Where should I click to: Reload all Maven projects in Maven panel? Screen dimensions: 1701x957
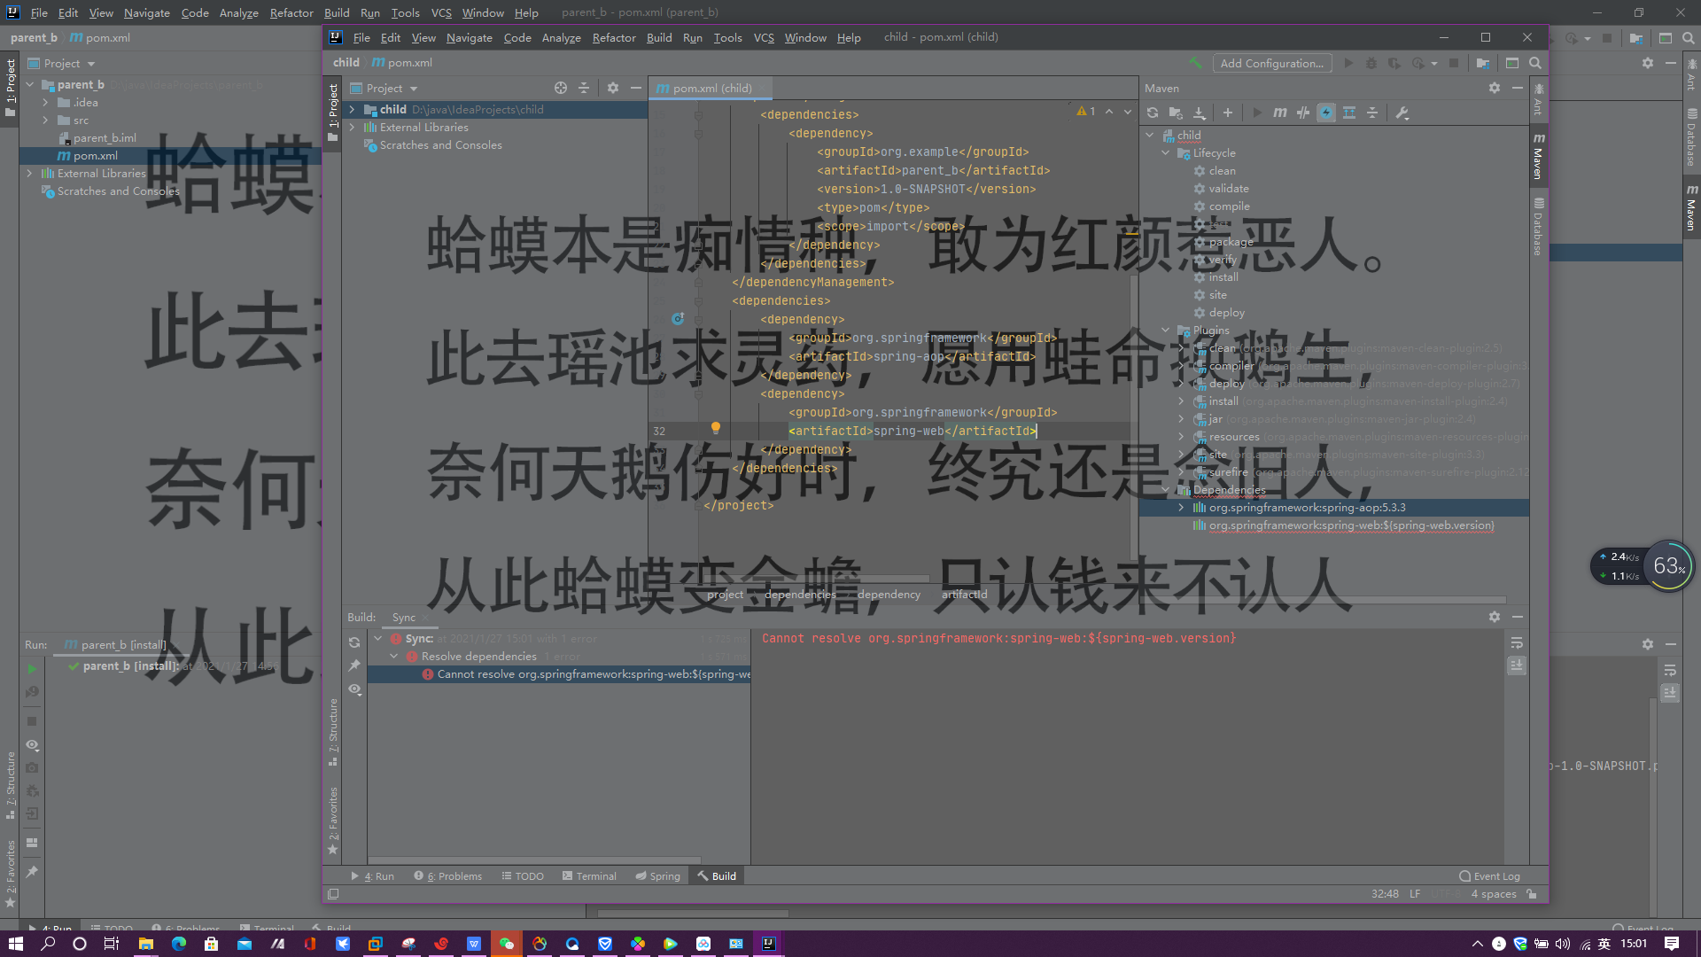pyautogui.click(x=1153, y=113)
